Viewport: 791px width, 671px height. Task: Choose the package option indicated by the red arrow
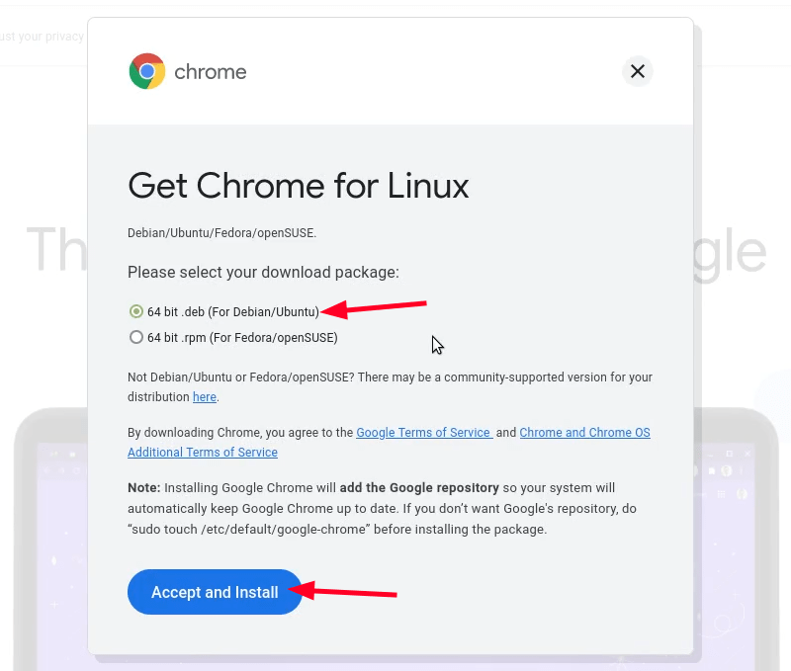tap(136, 311)
